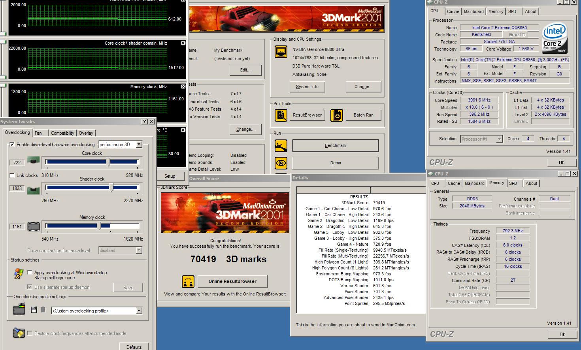Expand the Custom overclocking profile dropdown
Viewport: 581px width, 350px height.
139,311
